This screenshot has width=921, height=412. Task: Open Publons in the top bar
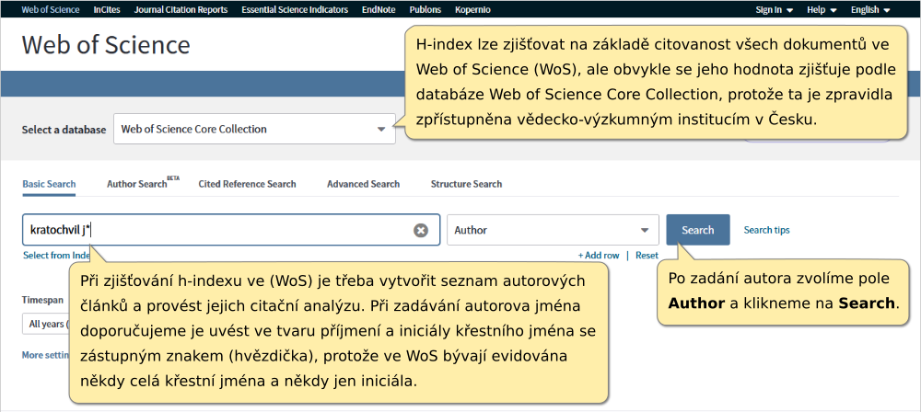point(426,9)
